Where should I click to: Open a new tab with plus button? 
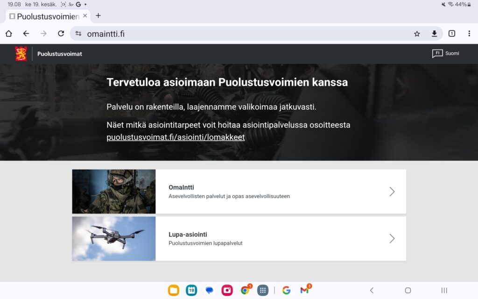98,16
